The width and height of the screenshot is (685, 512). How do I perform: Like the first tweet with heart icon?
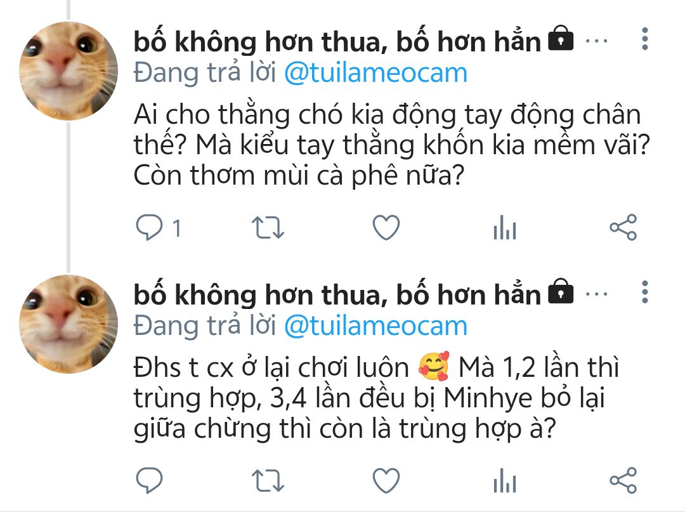pos(386,228)
